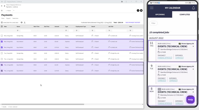The height and width of the screenshot is (110, 199).
Task: Reload the Staging Boards page
Action: pyautogui.click(x=5, y=2)
